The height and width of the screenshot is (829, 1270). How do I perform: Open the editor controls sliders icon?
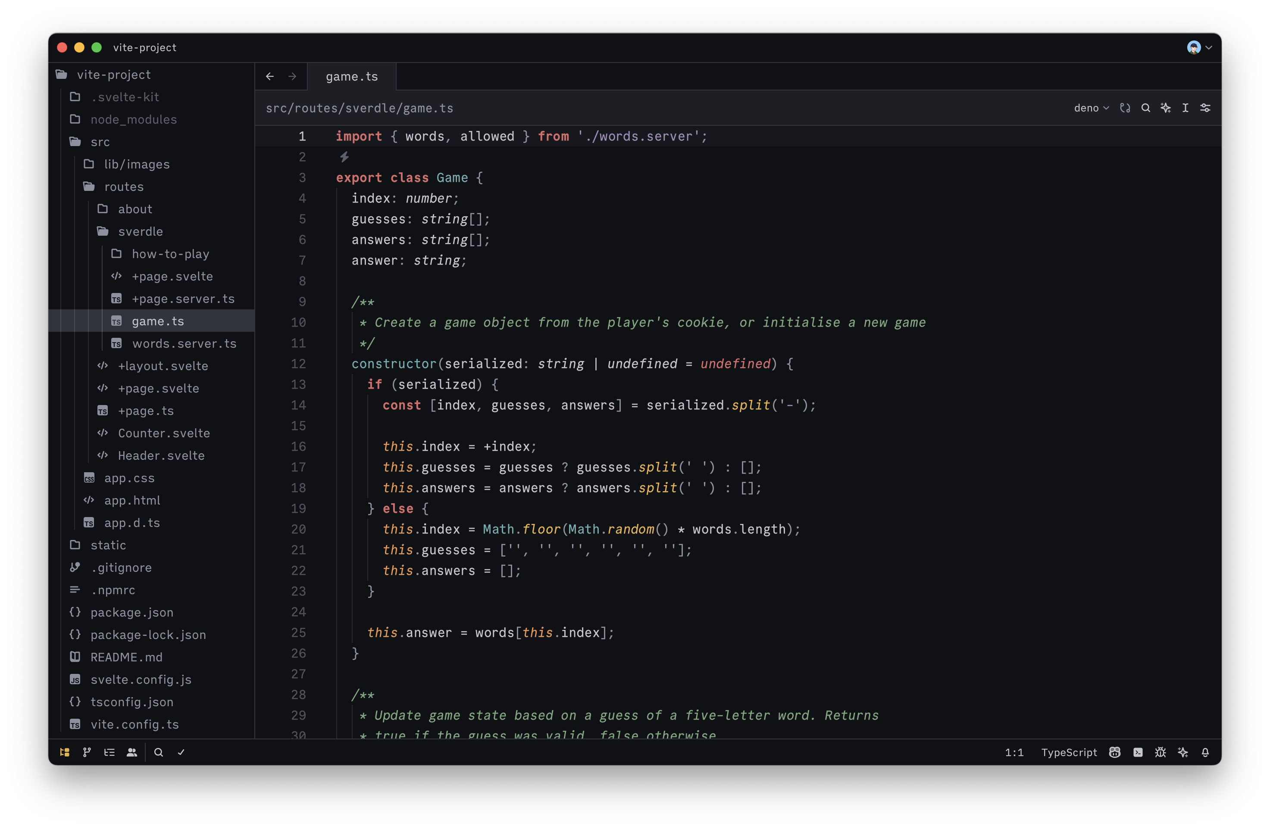pyautogui.click(x=1205, y=108)
